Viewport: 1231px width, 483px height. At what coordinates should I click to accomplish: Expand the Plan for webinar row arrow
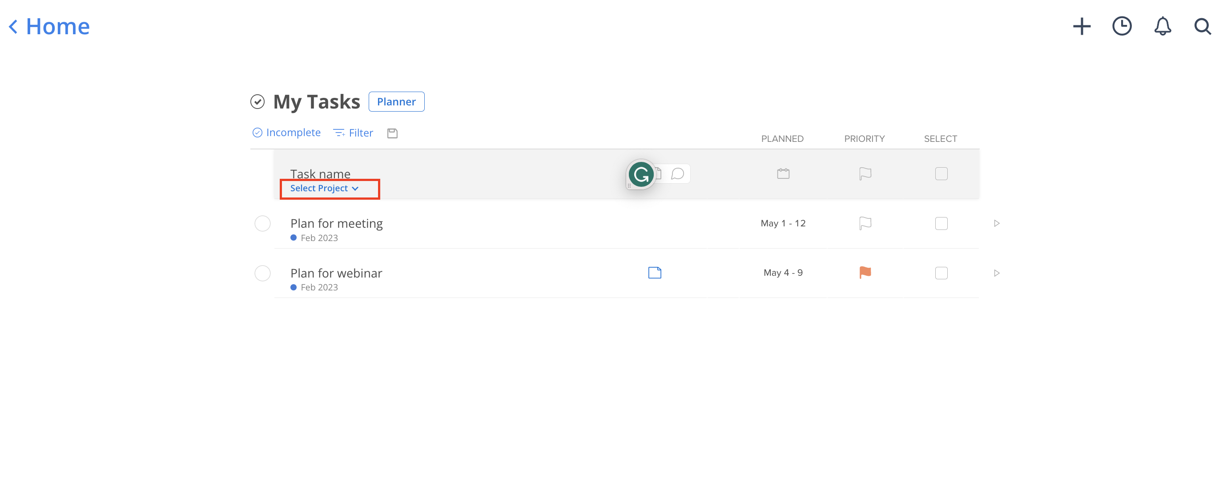tap(997, 273)
